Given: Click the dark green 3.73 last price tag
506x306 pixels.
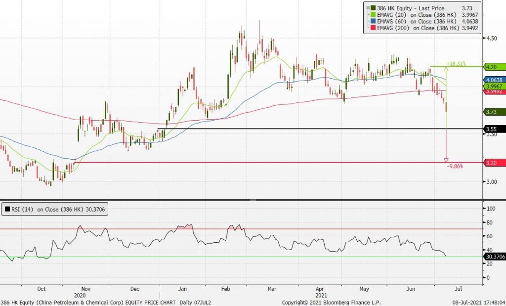Looking at the screenshot, I should click(495, 112).
